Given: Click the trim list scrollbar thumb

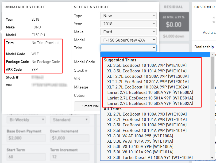Looking at the screenshot, I should coord(213,73).
